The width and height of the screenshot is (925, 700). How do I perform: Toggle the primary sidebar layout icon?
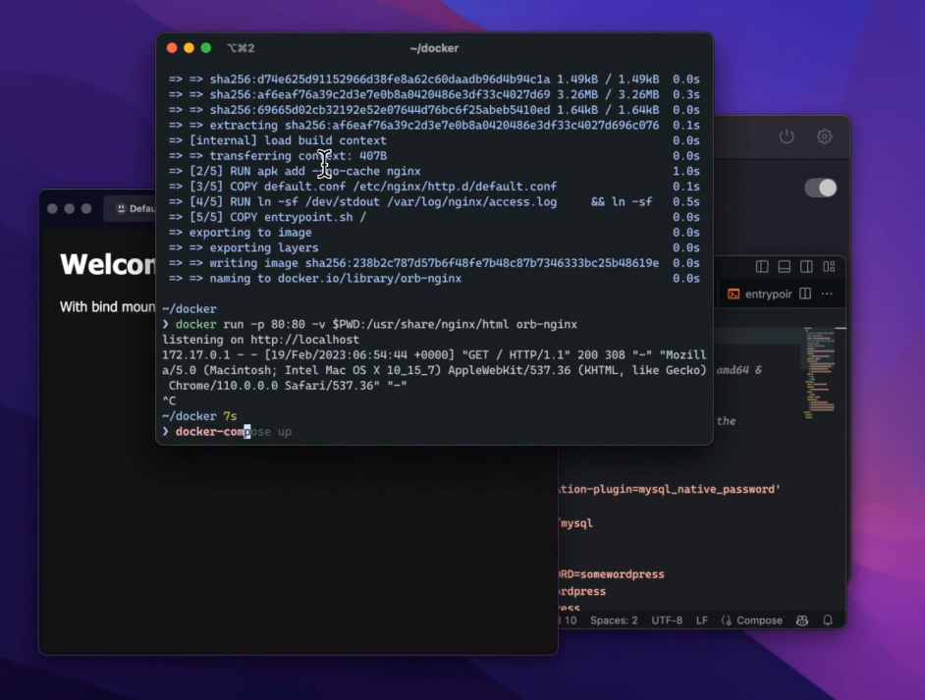click(x=762, y=266)
